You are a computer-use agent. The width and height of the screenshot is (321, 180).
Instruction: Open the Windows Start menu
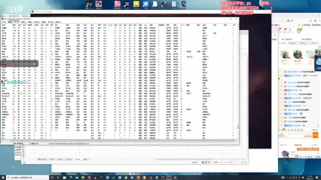tap(3, 178)
